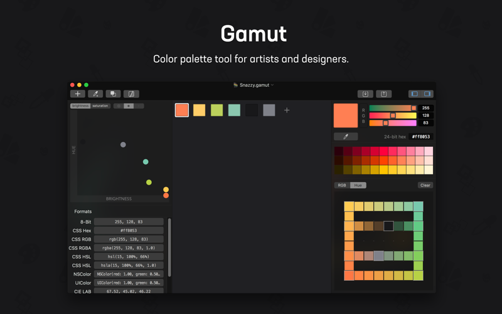Click the 24-bit hex input field

point(420,136)
